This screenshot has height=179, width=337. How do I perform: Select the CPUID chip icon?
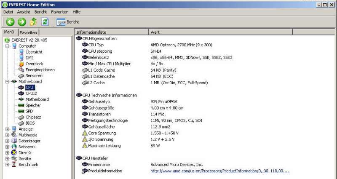point(21,94)
